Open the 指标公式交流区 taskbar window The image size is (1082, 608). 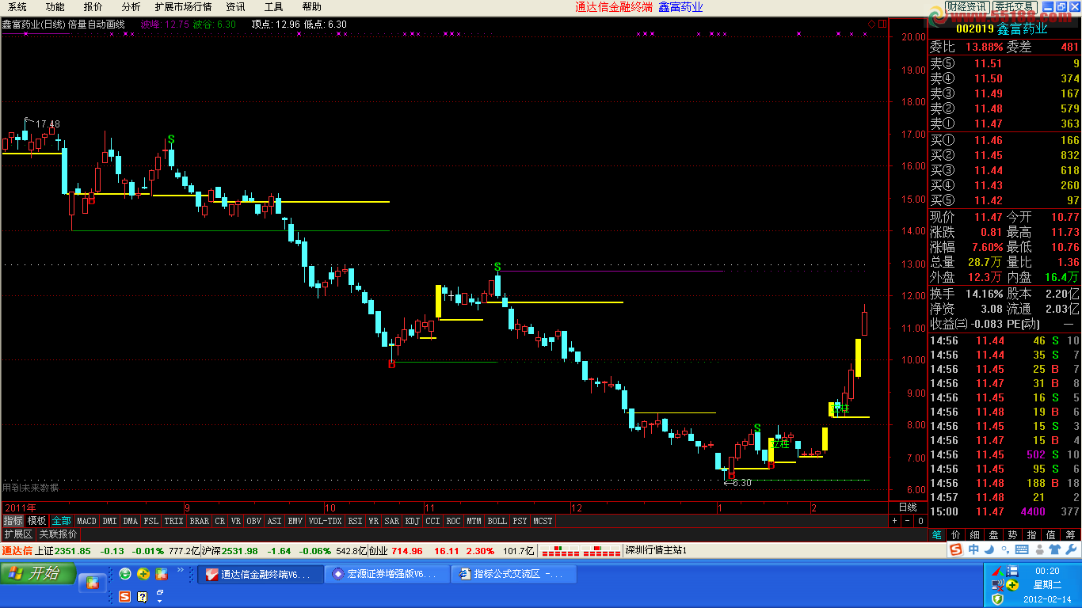513,574
